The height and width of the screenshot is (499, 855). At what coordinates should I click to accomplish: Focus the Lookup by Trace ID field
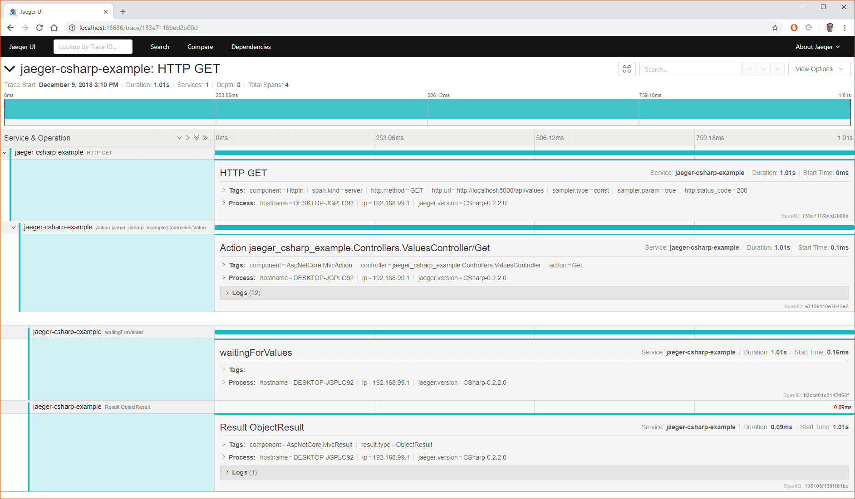coord(93,47)
